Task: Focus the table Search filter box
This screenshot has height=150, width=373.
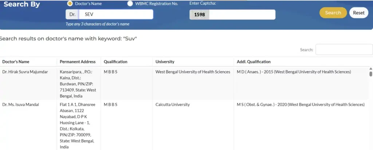Action: click(x=344, y=50)
